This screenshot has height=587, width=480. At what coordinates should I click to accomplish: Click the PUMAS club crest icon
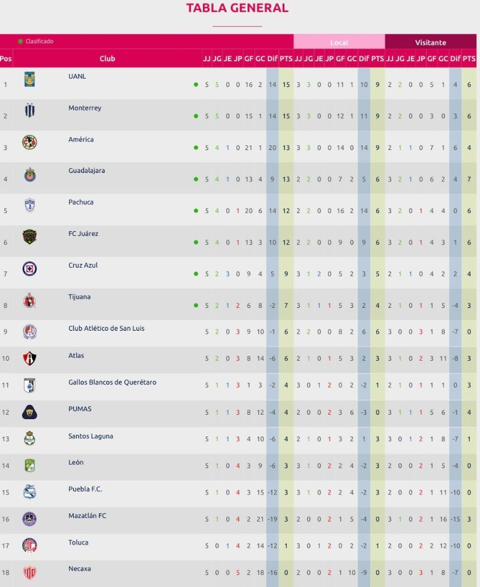29,412
